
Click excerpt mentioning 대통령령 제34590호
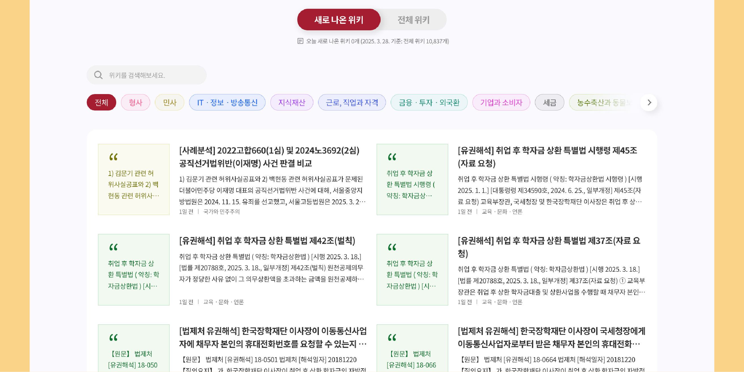click(x=550, y=190)
